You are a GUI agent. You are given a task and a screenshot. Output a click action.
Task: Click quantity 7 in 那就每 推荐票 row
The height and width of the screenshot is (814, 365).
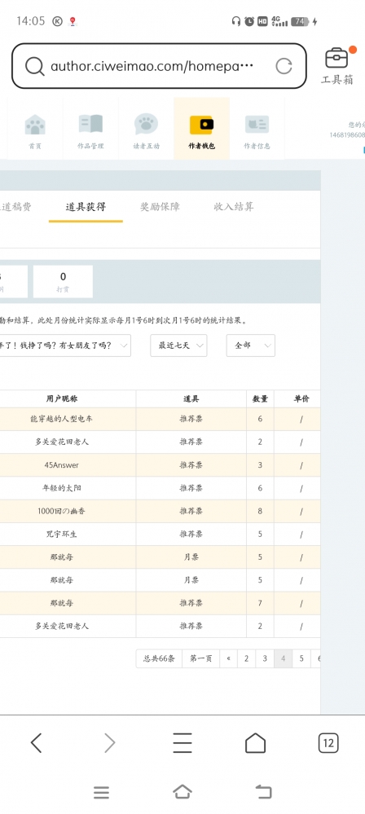coord(260,603)
